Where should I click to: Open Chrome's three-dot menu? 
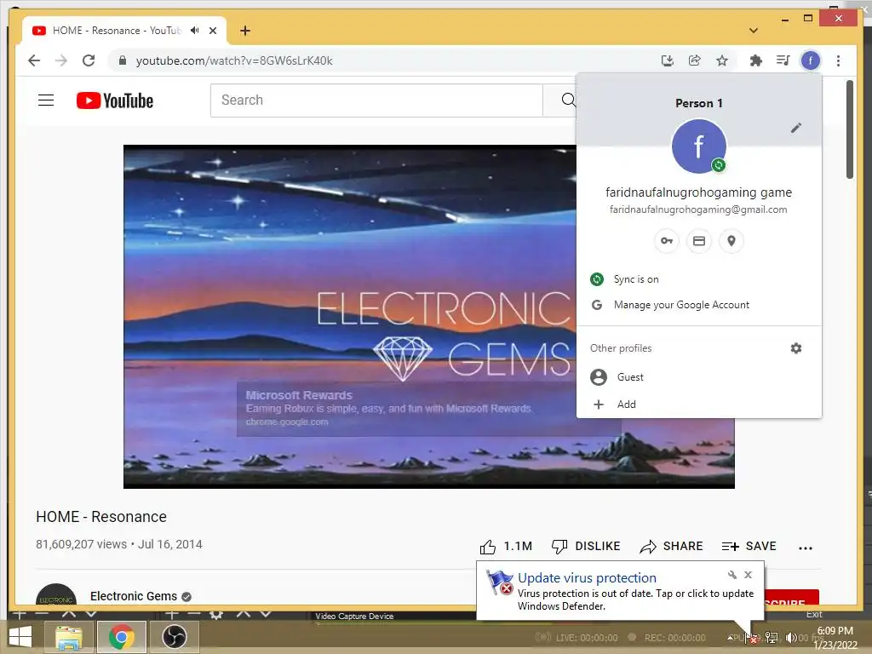(x=838, y=60)
